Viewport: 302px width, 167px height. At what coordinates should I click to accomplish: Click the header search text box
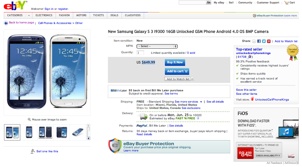(x=192, y=3)
